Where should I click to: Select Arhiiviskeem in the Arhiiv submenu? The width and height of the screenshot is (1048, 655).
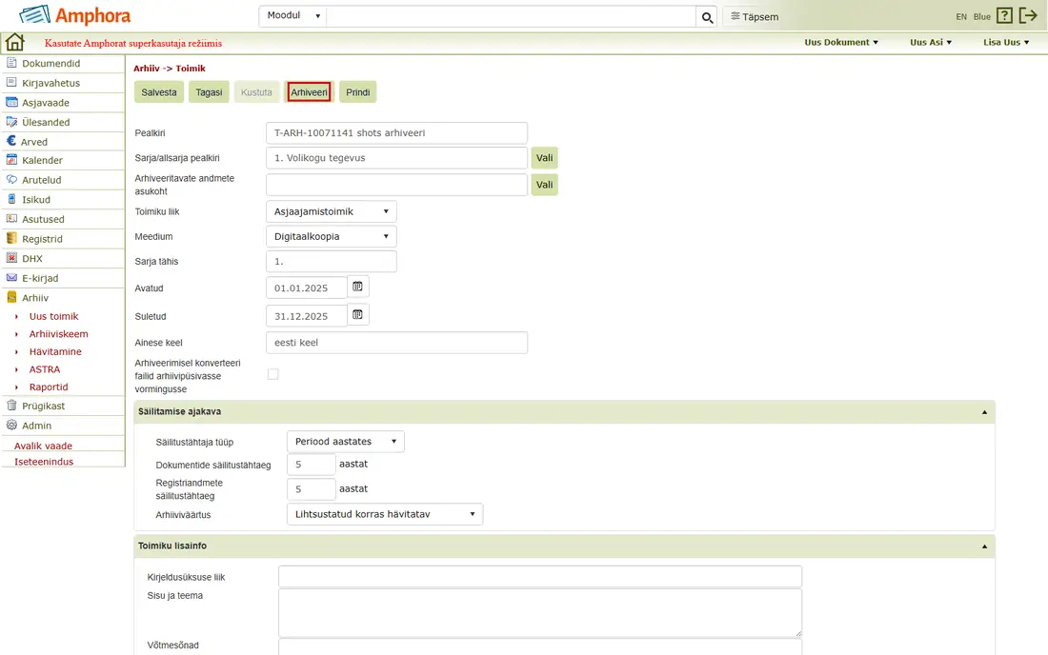click(59, 334)
